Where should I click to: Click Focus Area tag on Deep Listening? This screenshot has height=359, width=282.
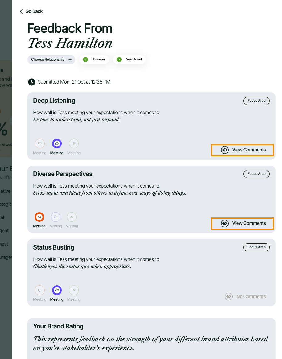[256, 101]
